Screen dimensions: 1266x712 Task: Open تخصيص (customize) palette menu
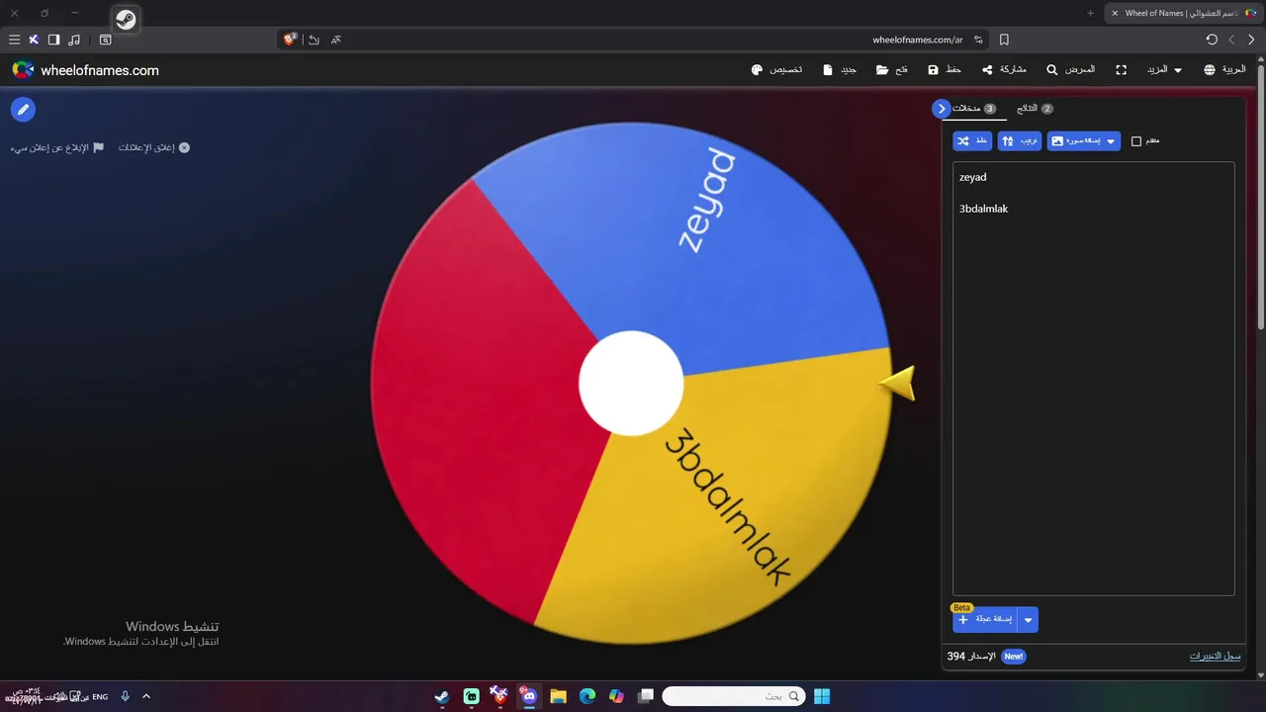(x=777, y=70)
